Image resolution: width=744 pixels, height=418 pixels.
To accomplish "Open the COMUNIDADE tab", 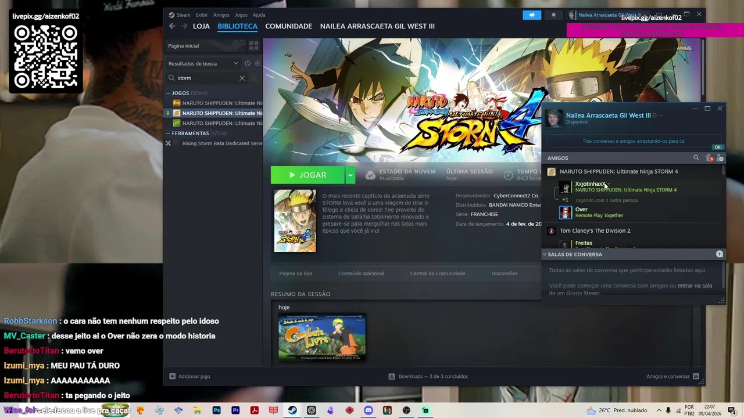I will click(x=289, y=26).
